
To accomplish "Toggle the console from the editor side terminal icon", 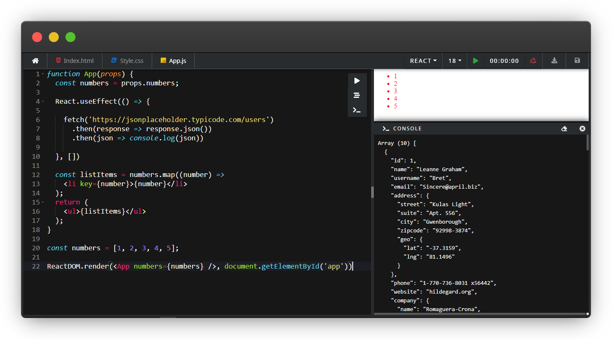I will point(357,110).
